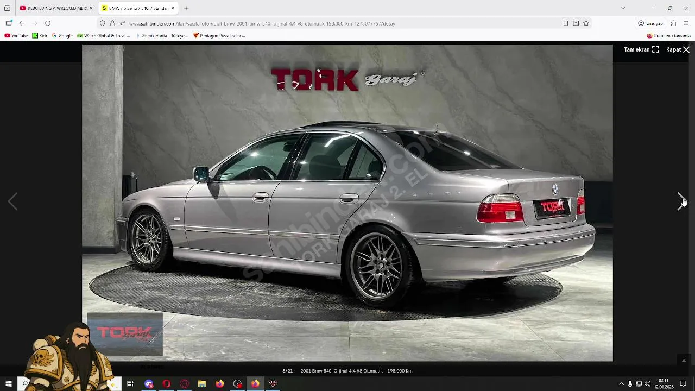
Task: Open the Pentagon Pizza Index bookmark
Action: (x=219, y=36)
